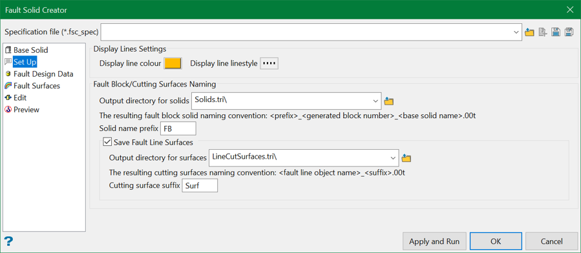581x253 pixels.
Task: Expand Output directory for surfaces dropdown
Action: coord(394,158)
